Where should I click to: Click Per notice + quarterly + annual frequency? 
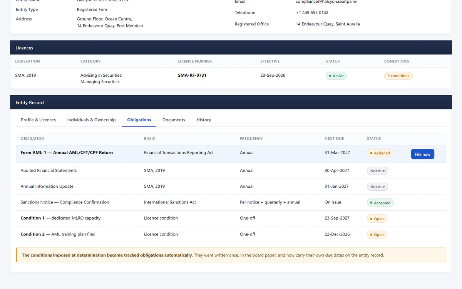270,202
